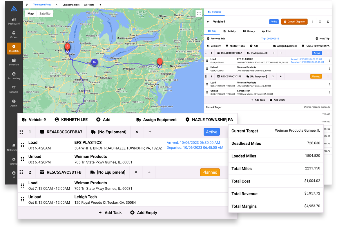Click Add Empty in the enlarged view
Screen dimensions: 337x228
click(x=144, y=213)
